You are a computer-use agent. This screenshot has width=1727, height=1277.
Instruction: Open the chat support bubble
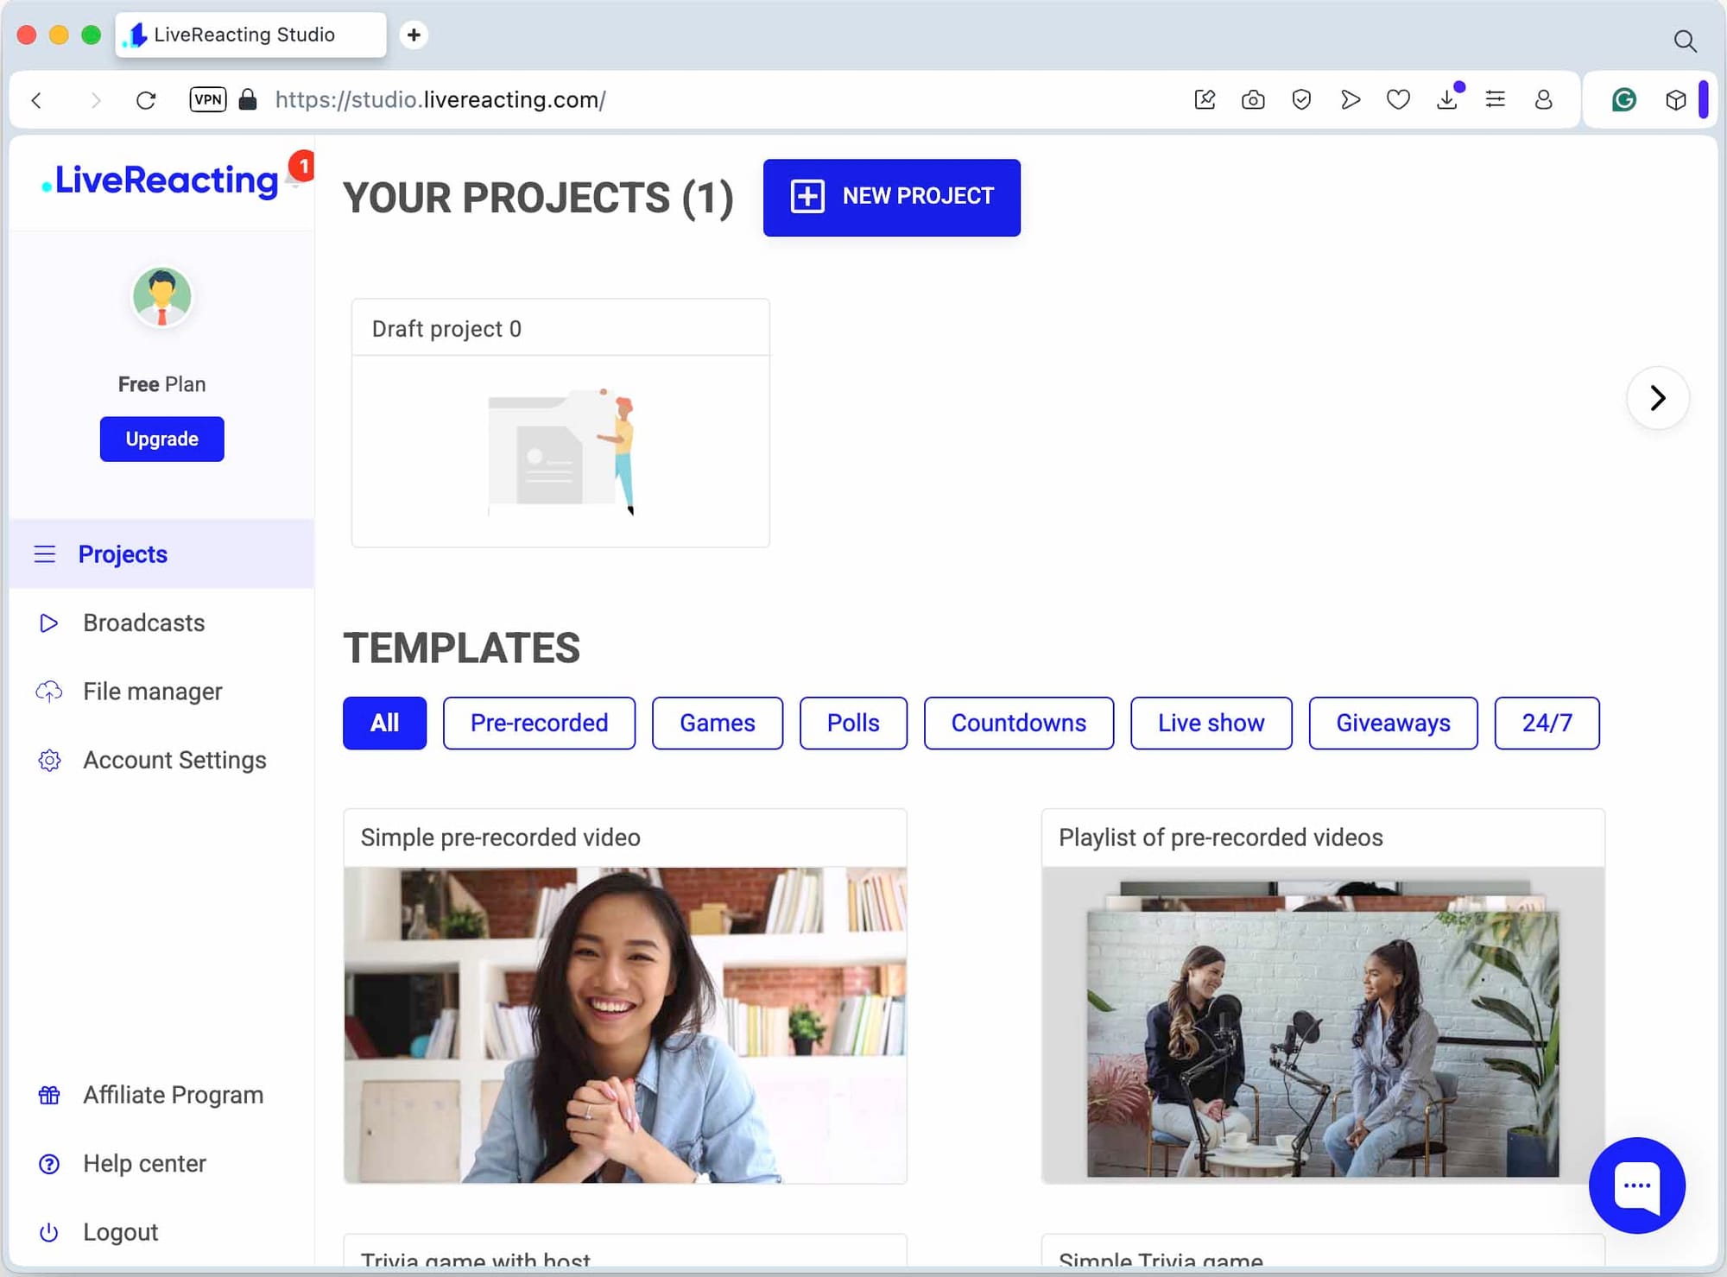point(1636,1185)
